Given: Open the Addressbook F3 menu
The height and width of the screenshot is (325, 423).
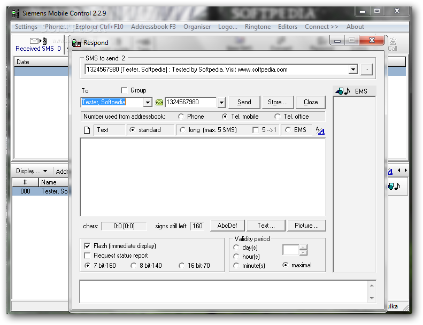Looking at the screenshot, I should click(x=153, y=27).
